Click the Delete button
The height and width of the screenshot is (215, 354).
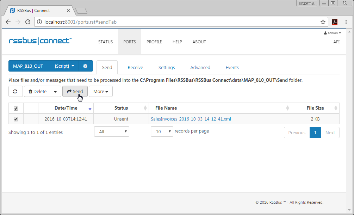[x=37, y=92]
